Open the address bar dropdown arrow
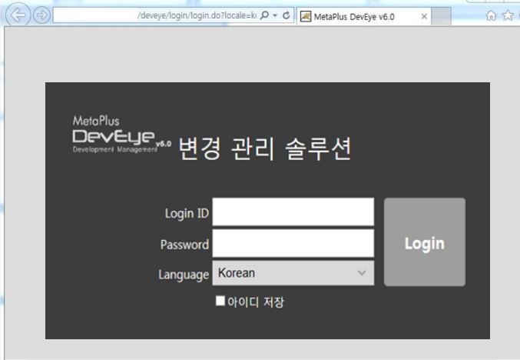 [275, 15]
